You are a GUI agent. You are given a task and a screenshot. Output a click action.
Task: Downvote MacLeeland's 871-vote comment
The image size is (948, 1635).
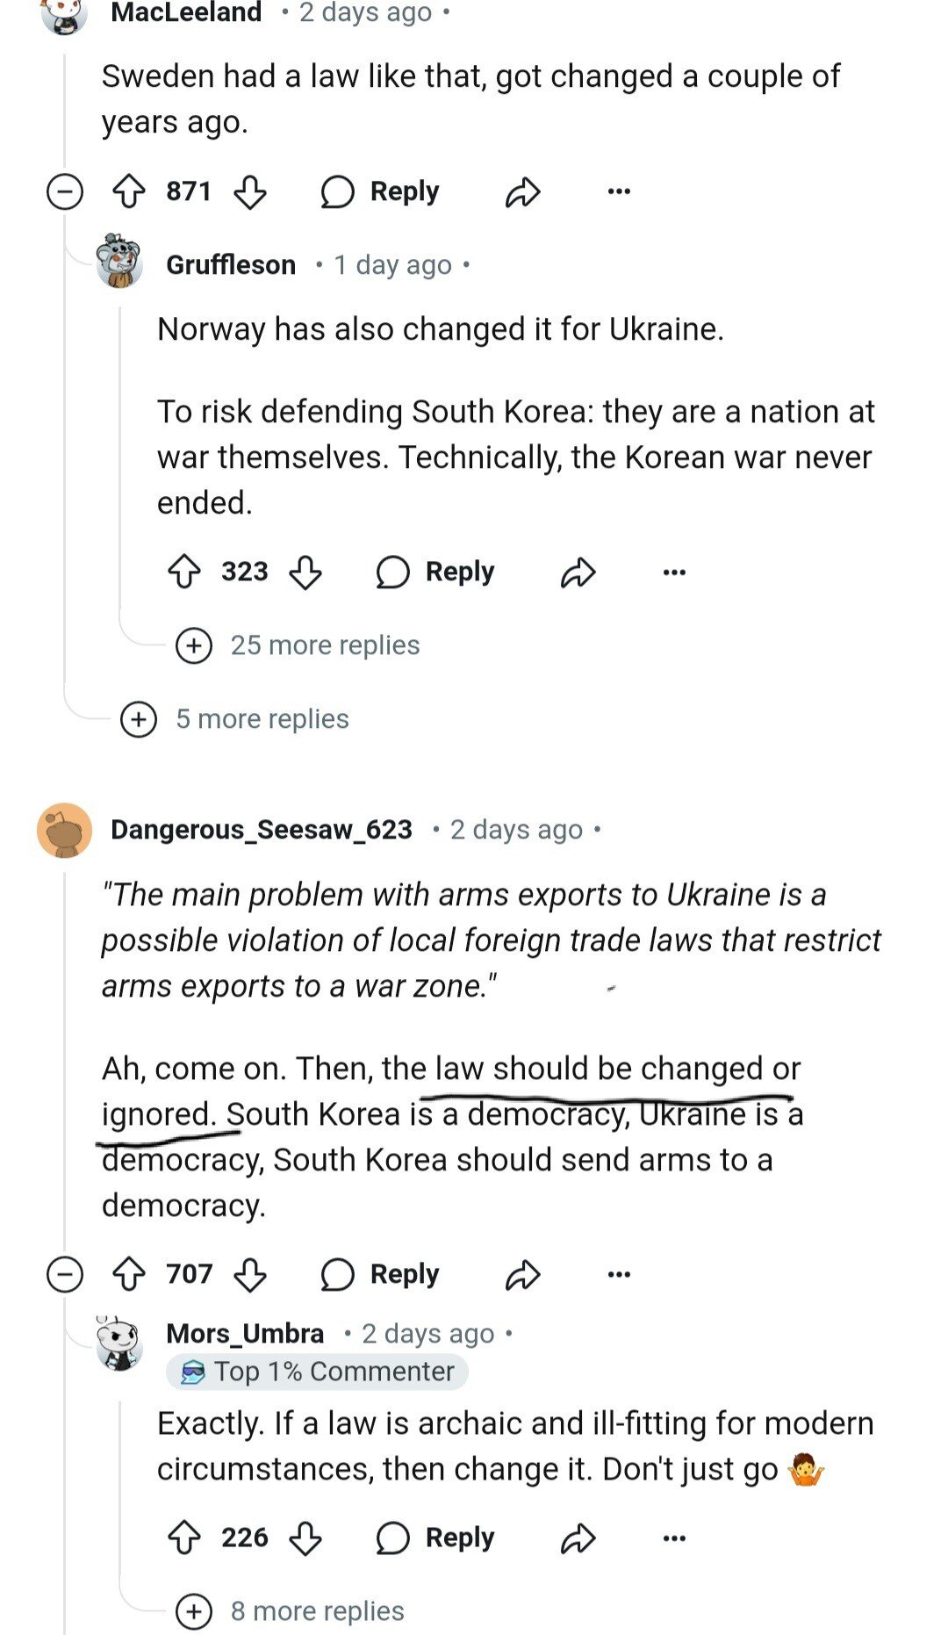click(250, 191)
